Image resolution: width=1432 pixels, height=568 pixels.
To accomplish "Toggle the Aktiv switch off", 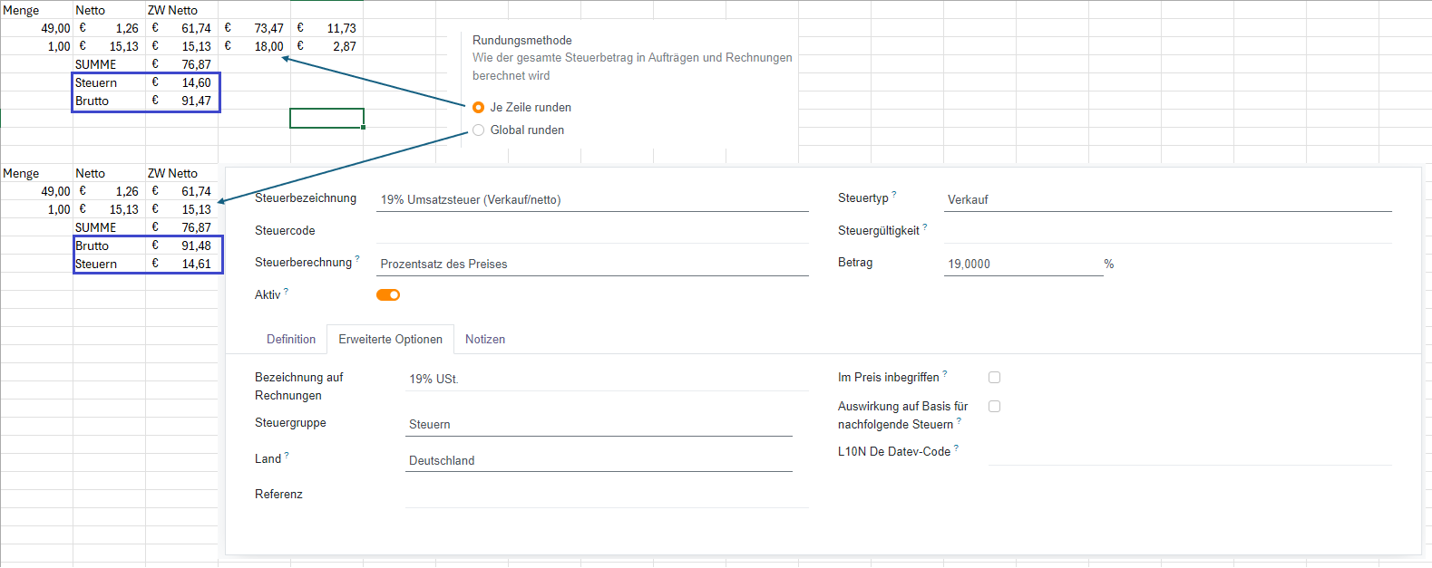I will (388, 294).
